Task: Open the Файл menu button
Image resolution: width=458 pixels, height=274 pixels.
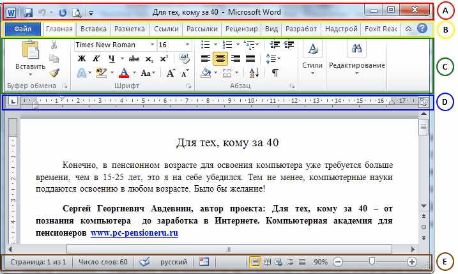Action: [x=23, y=29]
